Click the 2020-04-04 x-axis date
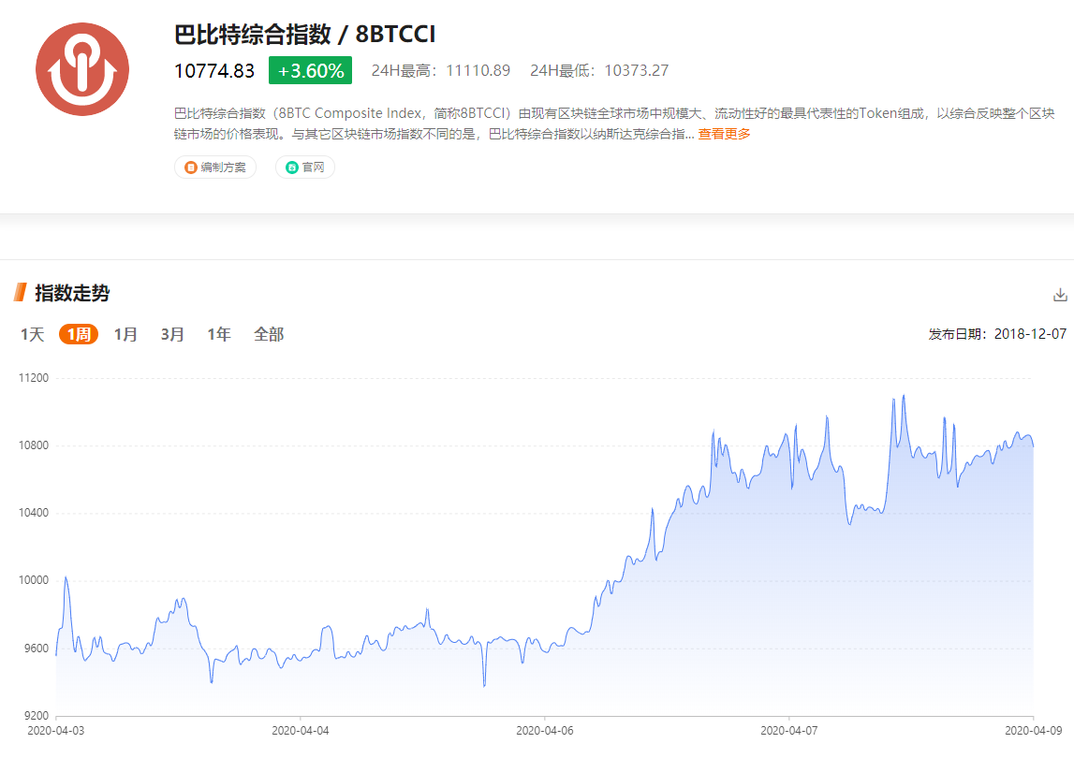Screen dimensions: 1074x758 [x=300, y=731]
